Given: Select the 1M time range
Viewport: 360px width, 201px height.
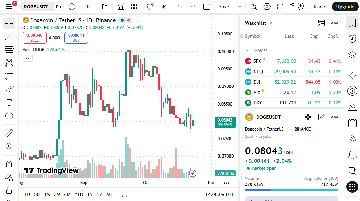Looking at the screenshot, I should pyautogui.click(x=47, y=194).
